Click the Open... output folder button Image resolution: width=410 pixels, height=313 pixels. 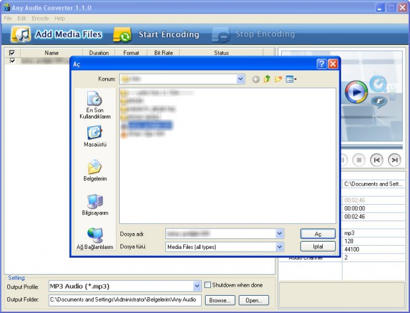point(254,300)
